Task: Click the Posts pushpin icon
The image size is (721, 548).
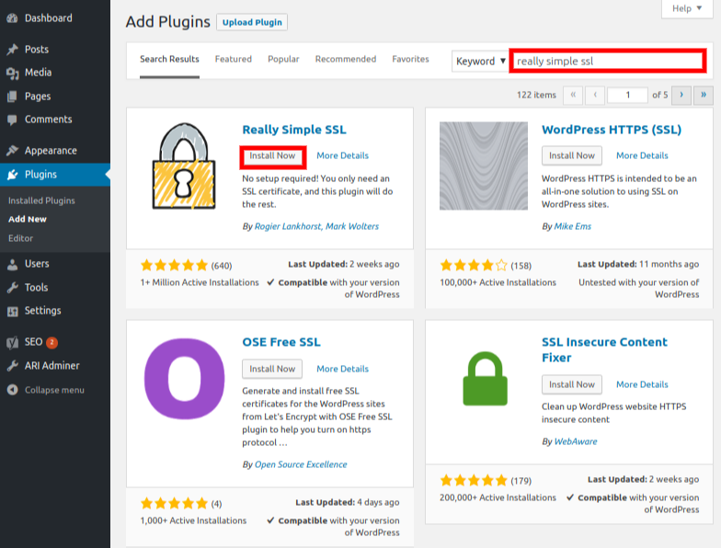Action: coord(13,50)
